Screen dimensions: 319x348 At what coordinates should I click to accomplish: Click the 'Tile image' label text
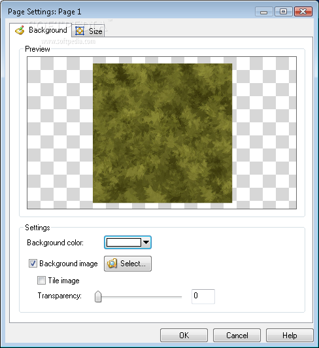(64, 281)
